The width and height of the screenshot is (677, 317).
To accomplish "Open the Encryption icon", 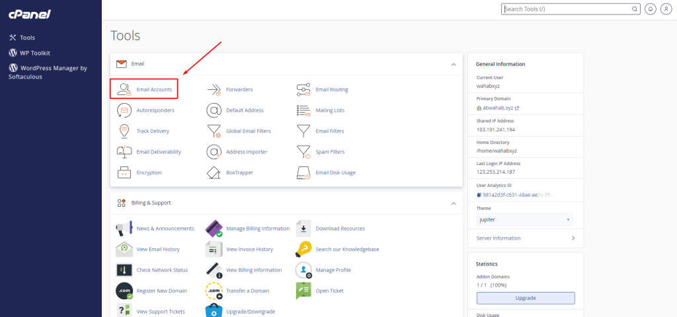I will 124,172.
